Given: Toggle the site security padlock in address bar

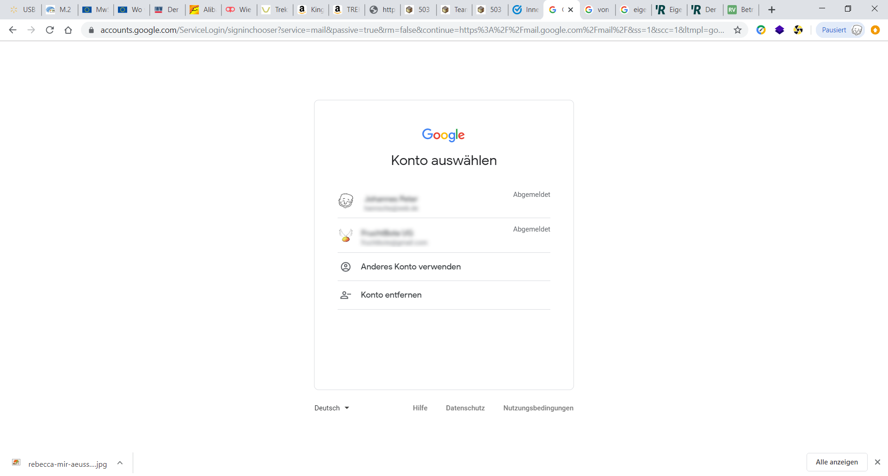Looking at the screenshot, I should coord(91,30).
